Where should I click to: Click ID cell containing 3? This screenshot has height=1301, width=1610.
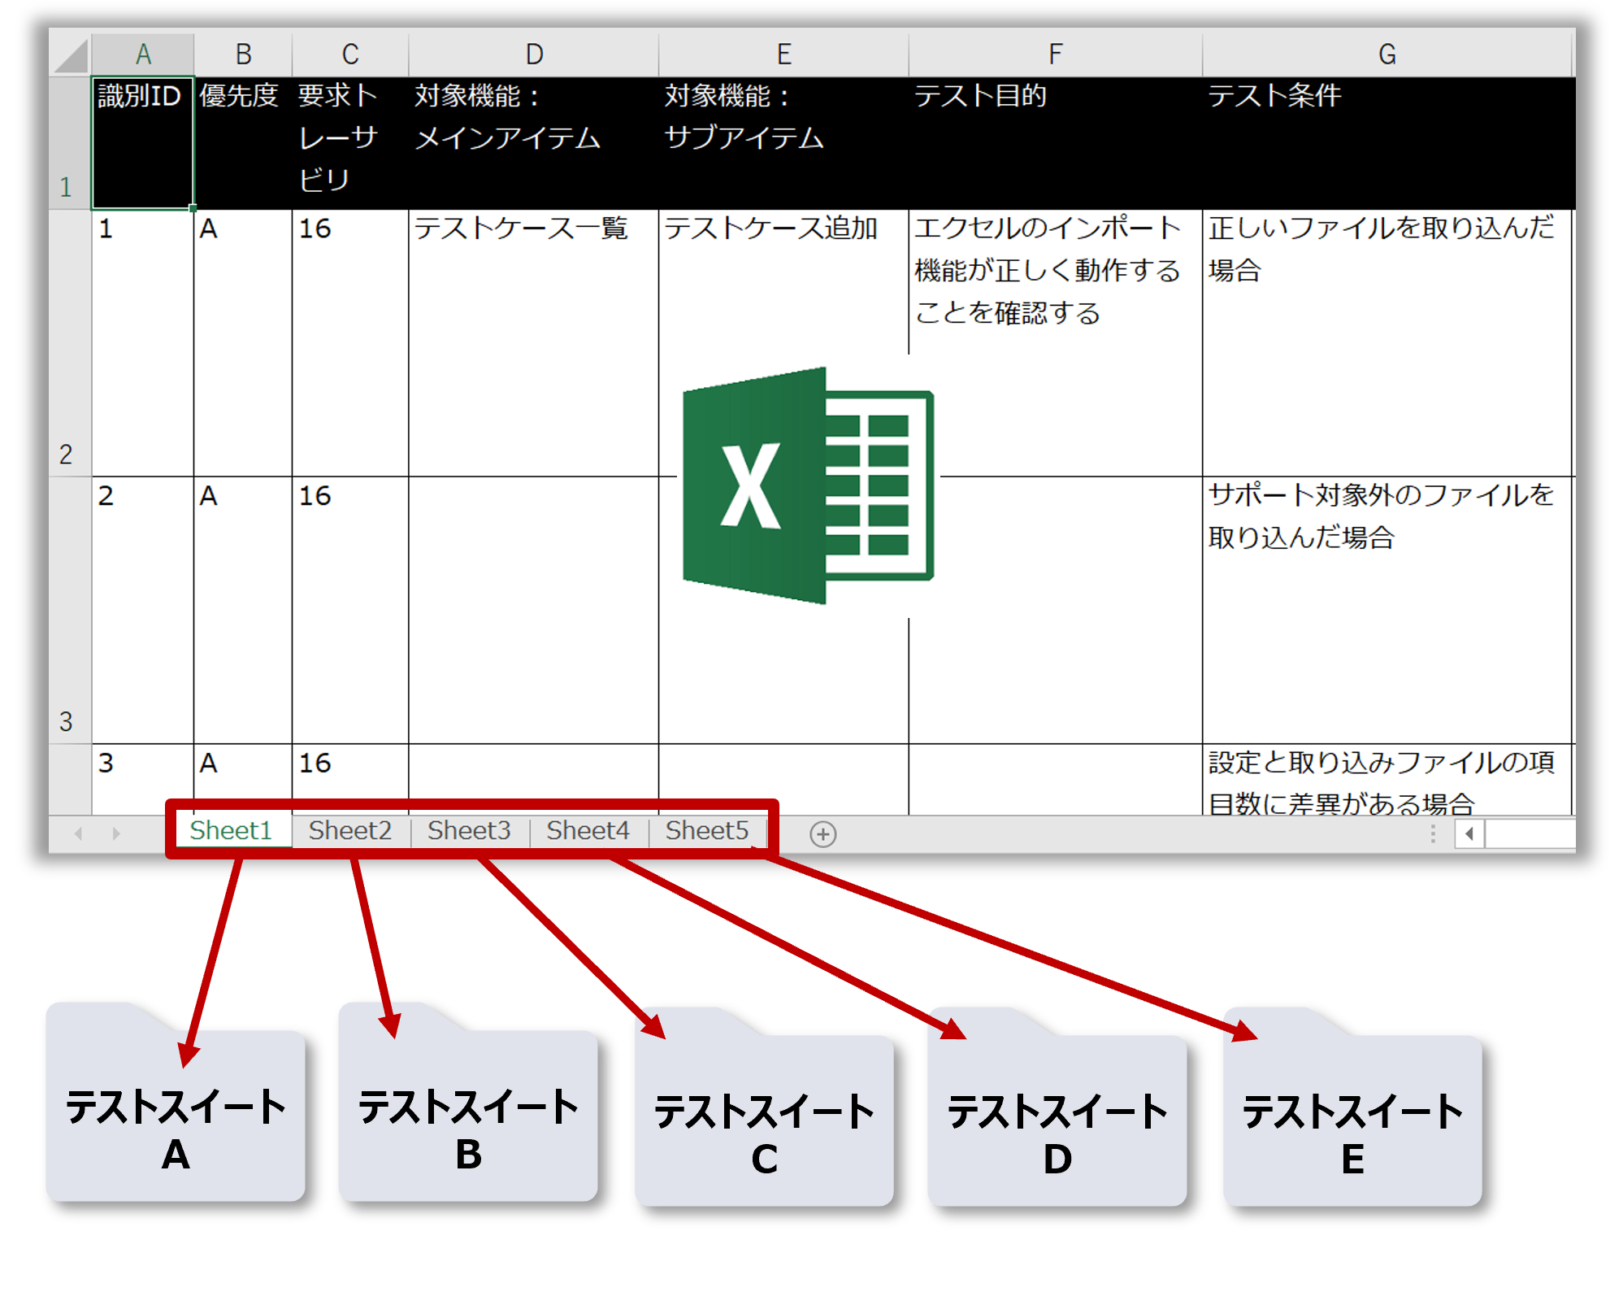[143, 780]
